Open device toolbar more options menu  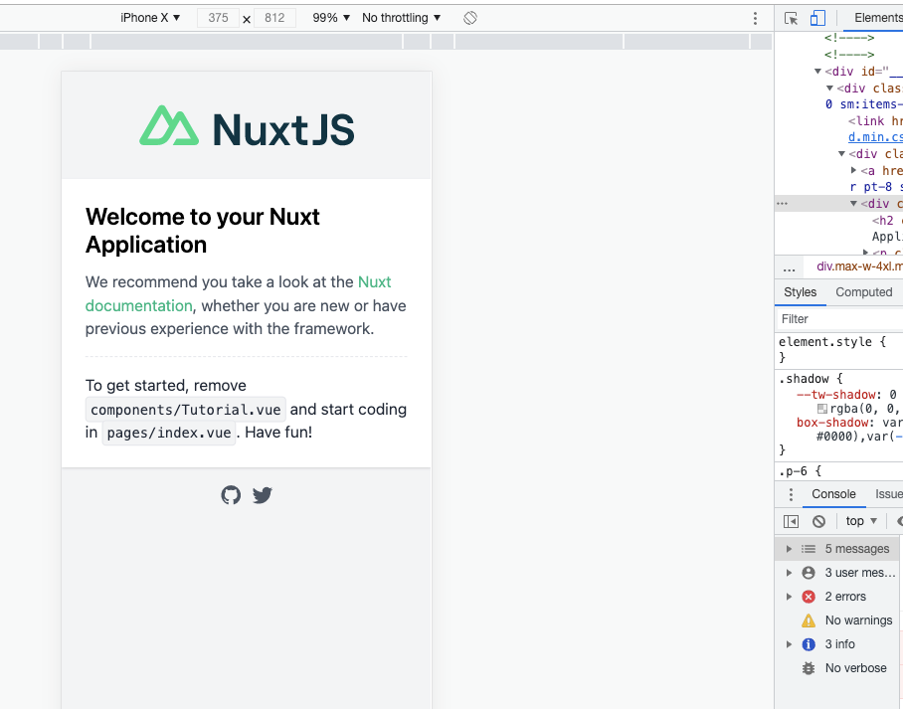pyautogui.click(x=755, y=19)
